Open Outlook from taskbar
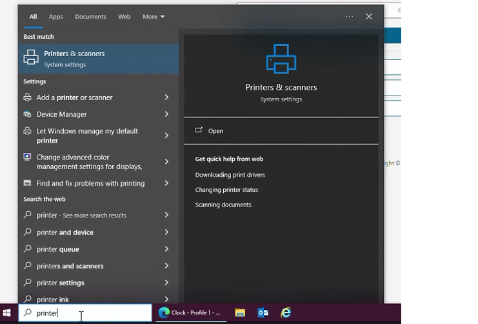478x324 pixels. coord(263,313)
